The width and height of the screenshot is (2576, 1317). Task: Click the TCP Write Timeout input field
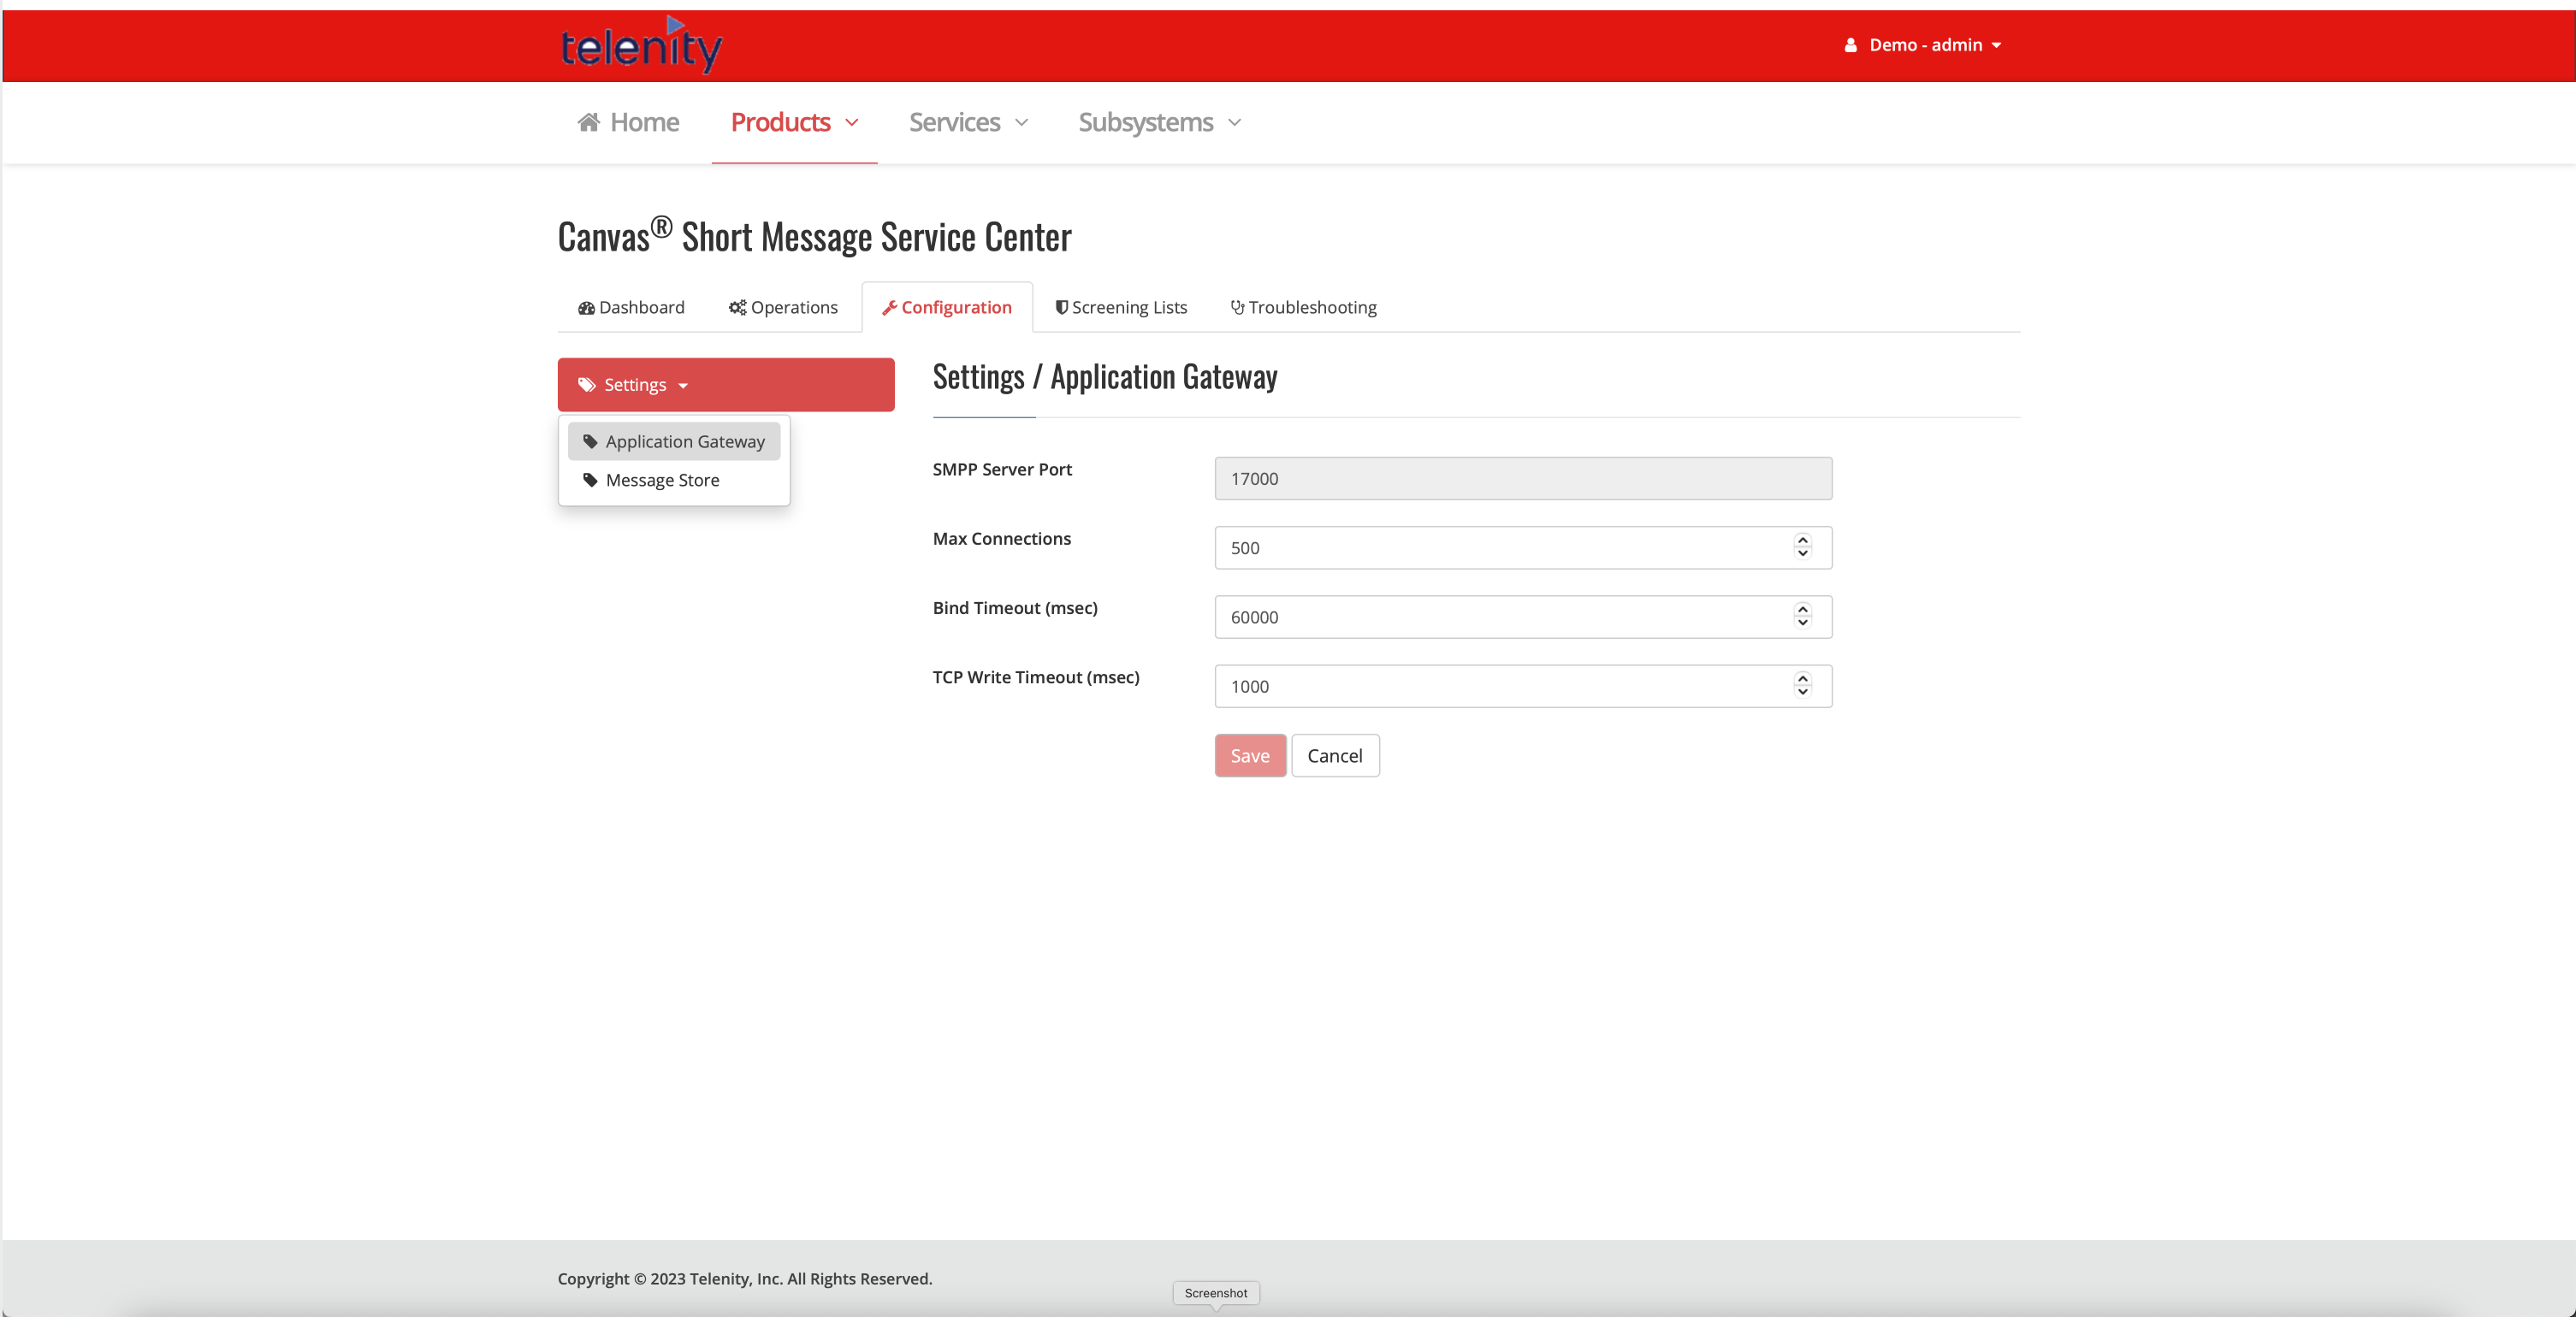1523,687
